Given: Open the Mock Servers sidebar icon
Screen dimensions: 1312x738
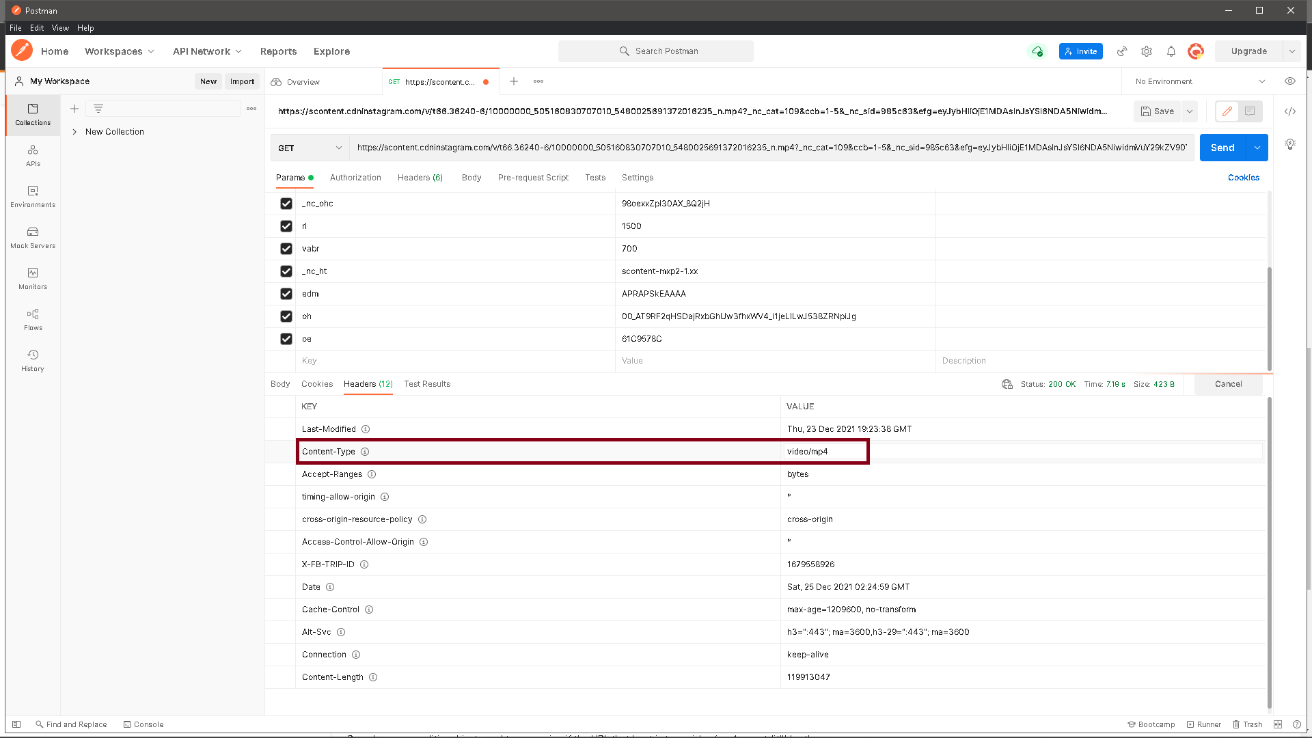Looking at the screenshot, I should (33, 237).
